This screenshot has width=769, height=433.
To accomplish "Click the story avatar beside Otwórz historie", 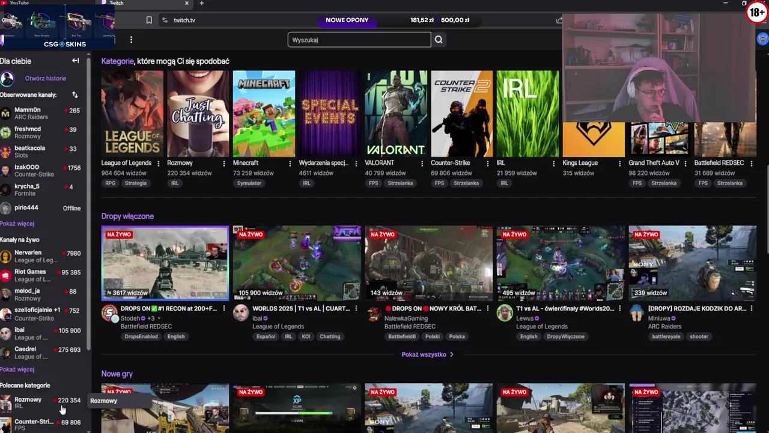I will pyautogui.click(x=7, y=78).
